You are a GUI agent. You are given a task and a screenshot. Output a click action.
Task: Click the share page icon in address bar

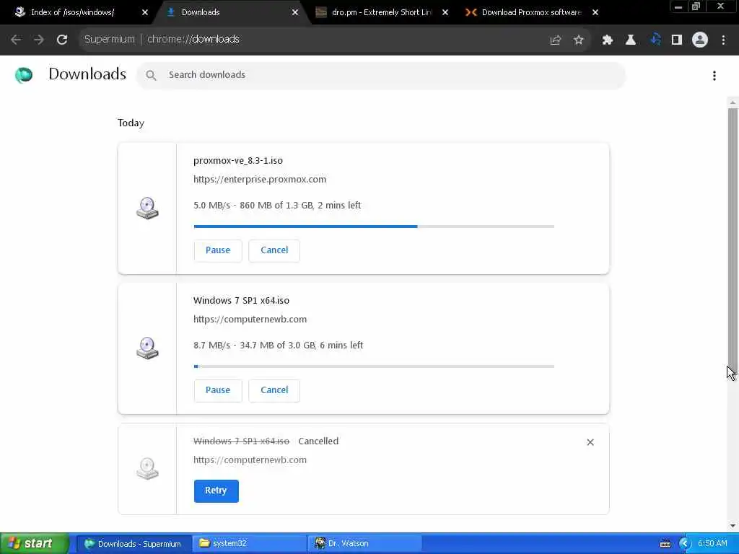coord(556,40)
